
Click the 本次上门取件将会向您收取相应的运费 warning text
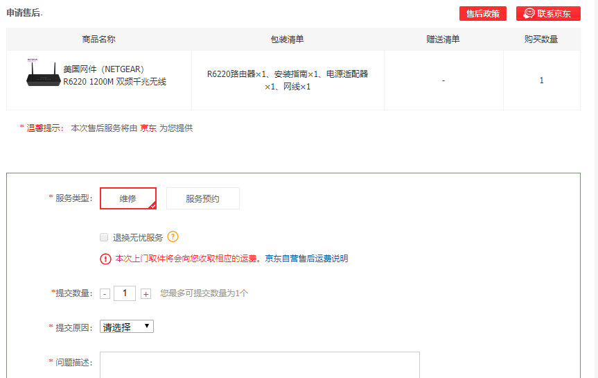188,259
